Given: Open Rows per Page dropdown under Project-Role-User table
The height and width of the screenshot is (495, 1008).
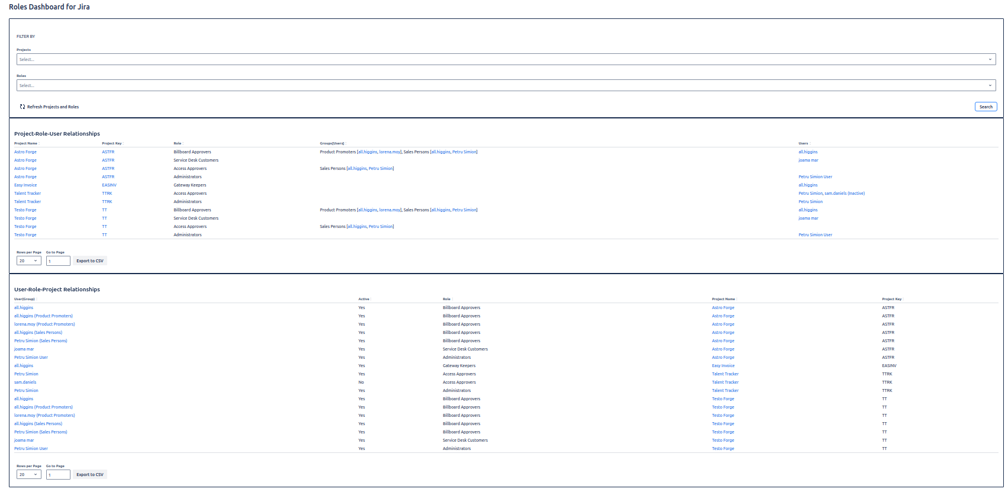Looking at the screenshot, I should point(29,261).
